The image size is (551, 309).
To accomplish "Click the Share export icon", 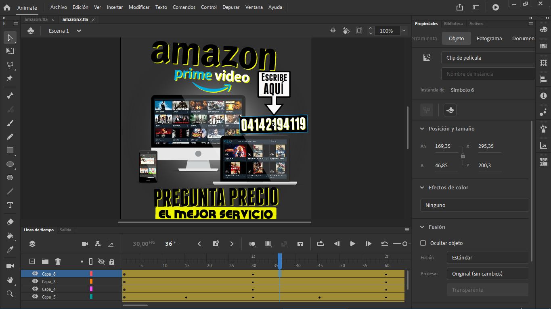I will 460,7.
